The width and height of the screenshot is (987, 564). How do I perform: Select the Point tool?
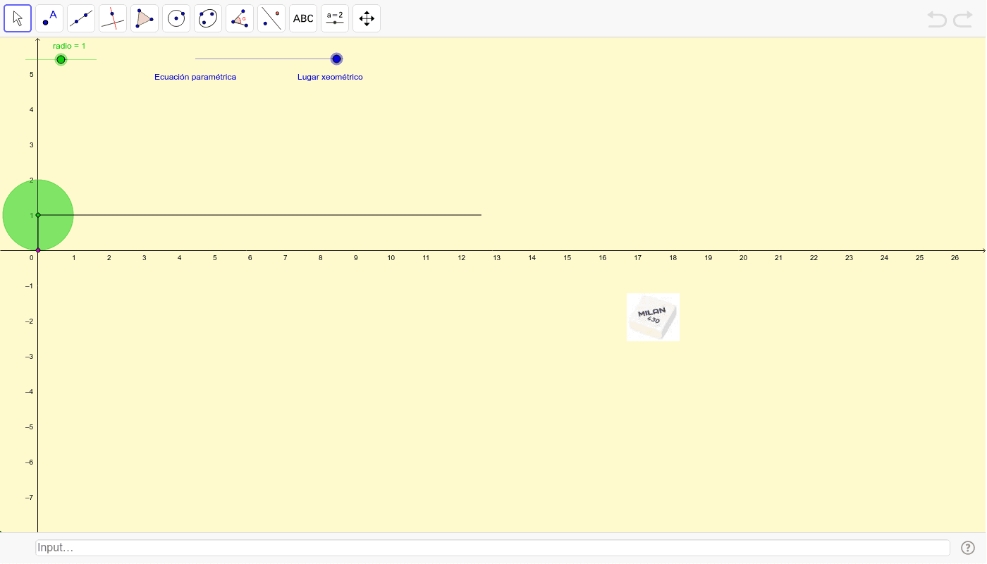[x=49, y=18]
